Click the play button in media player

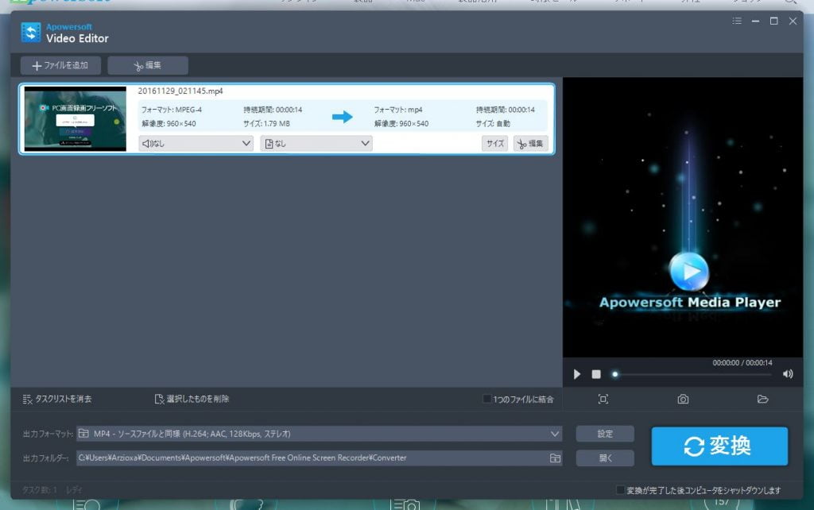578,374
